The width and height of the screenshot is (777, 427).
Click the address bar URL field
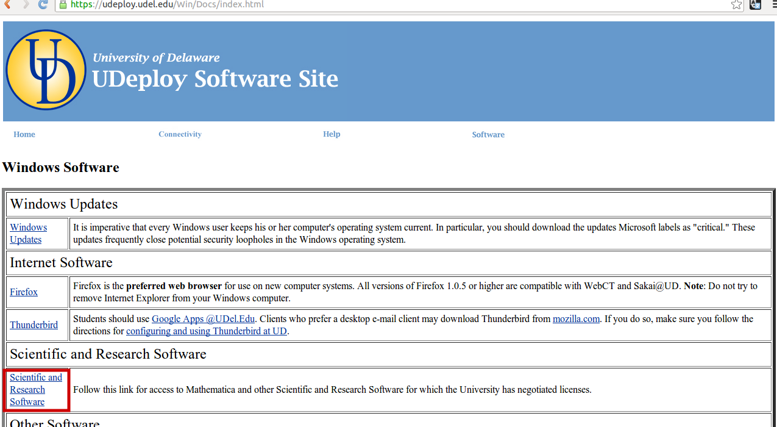click(366, 4)
